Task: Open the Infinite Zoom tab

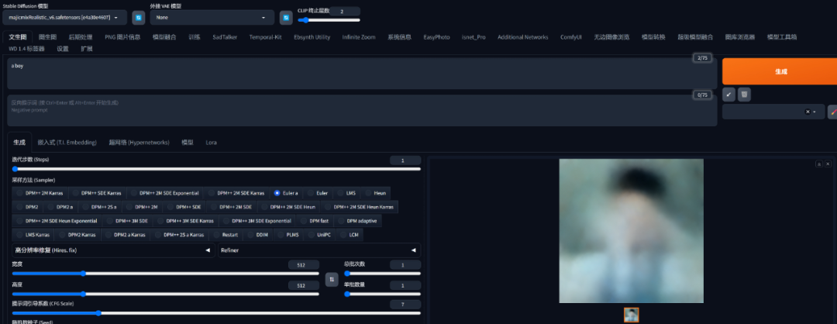Action: [359, 37]
